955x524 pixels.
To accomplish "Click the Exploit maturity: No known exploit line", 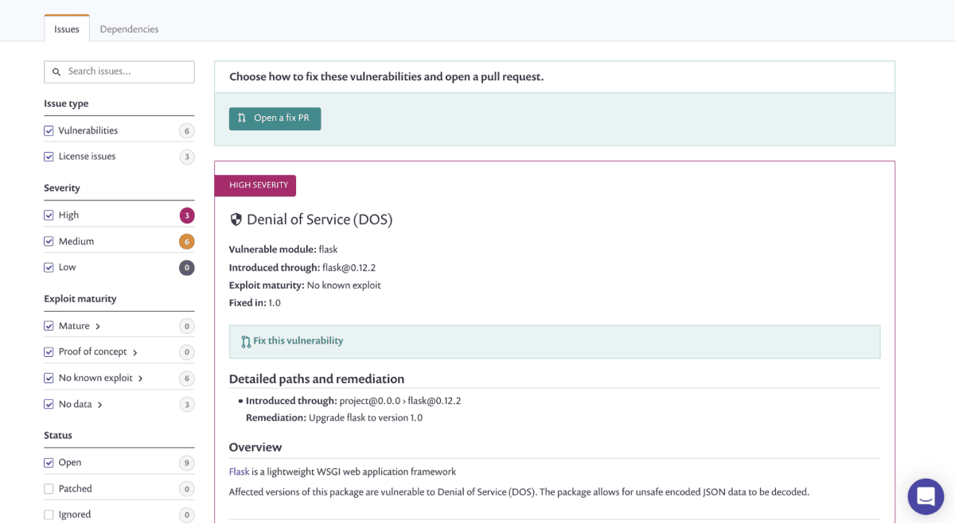I will tap(305, 285).
